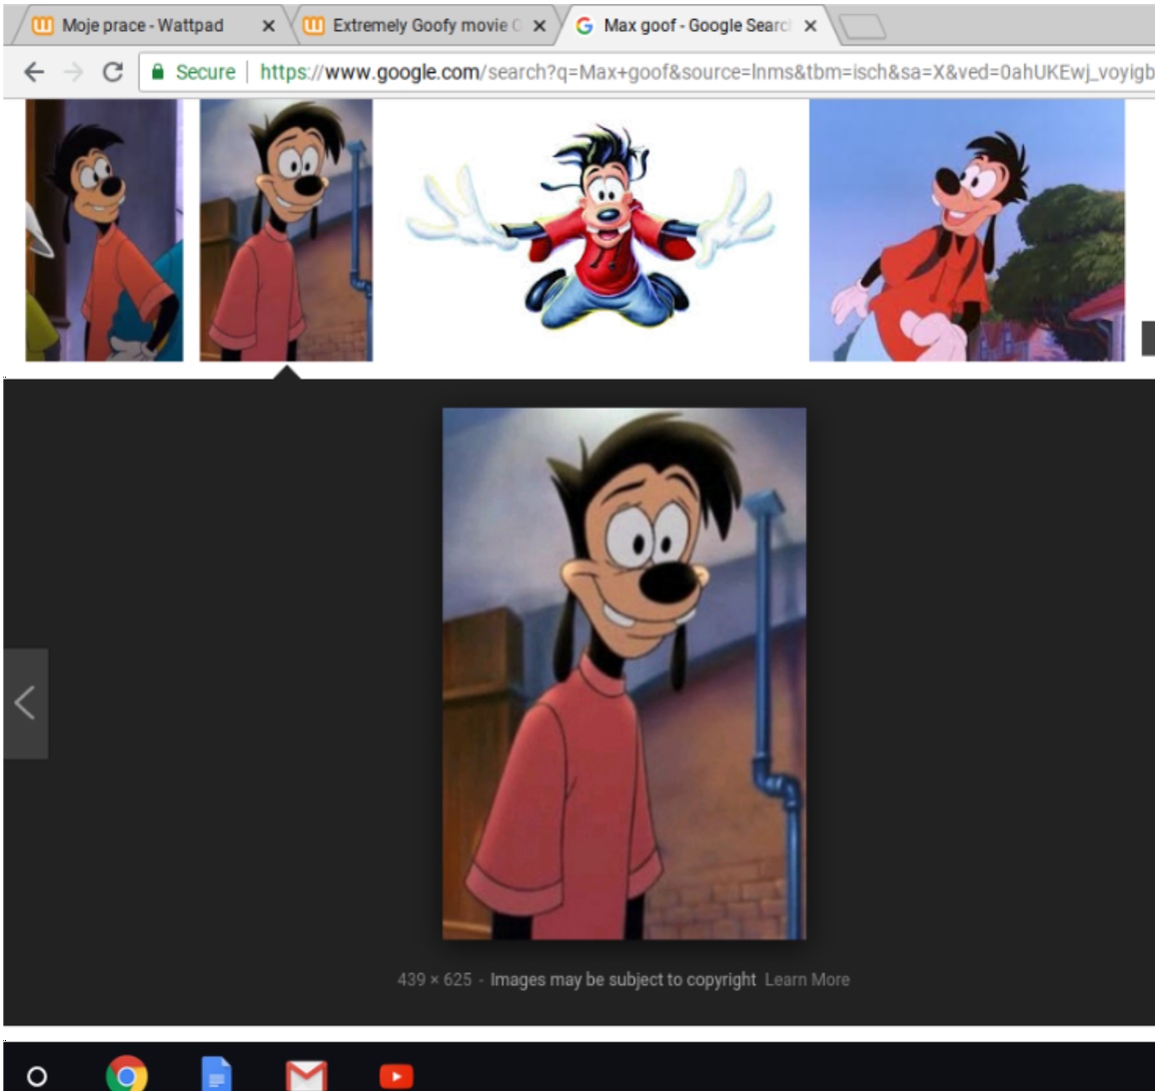
Task: Open the large Max preview image
Action: click(x=623, y=673)
